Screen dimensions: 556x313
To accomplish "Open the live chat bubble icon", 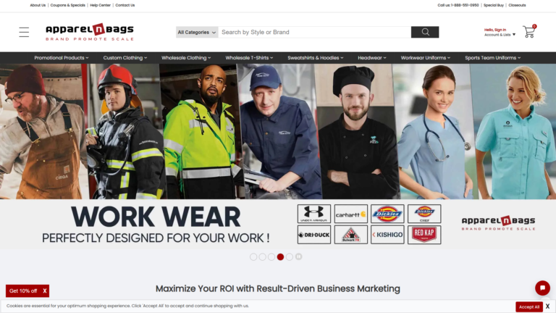I will (542, 288).
